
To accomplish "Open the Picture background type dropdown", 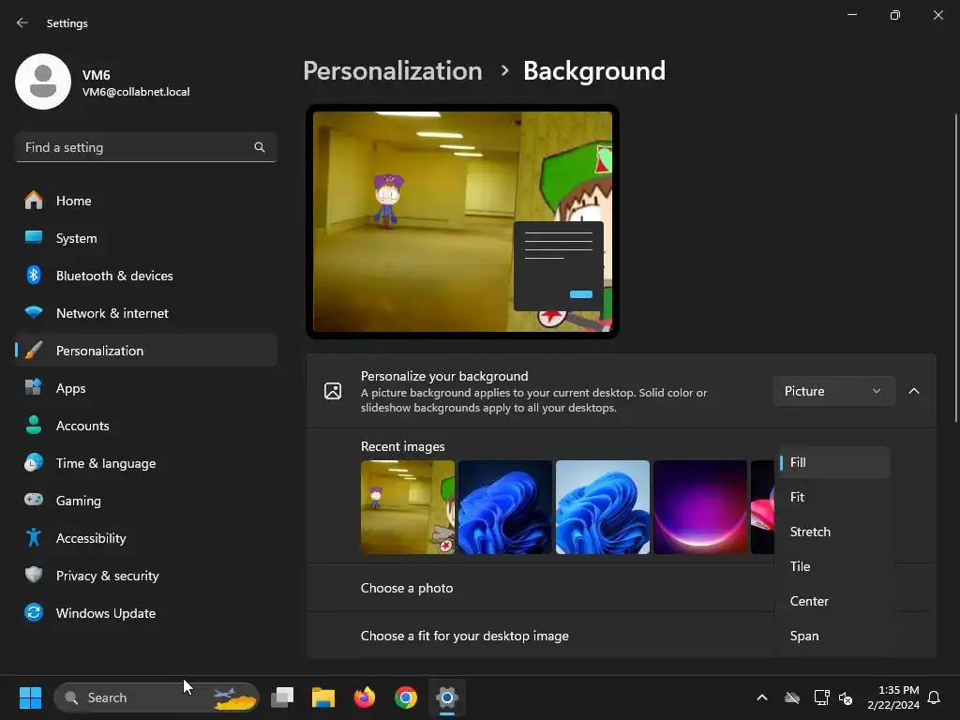I will point(833,391).
